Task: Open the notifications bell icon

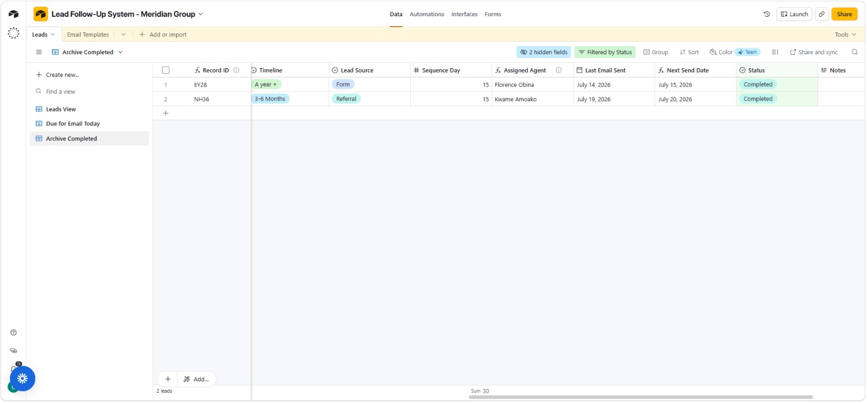Action: click(x=14, y=368)
